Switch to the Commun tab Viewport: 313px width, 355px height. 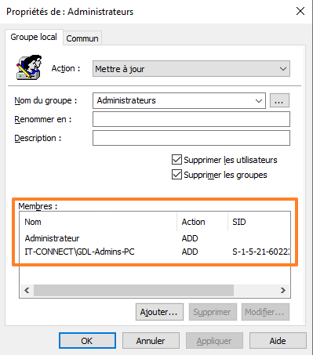82,38
